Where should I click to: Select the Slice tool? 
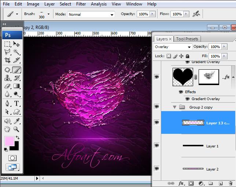coord(16,60)
